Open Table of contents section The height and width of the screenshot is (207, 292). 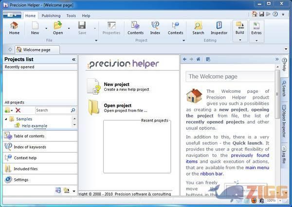[40, 136]
